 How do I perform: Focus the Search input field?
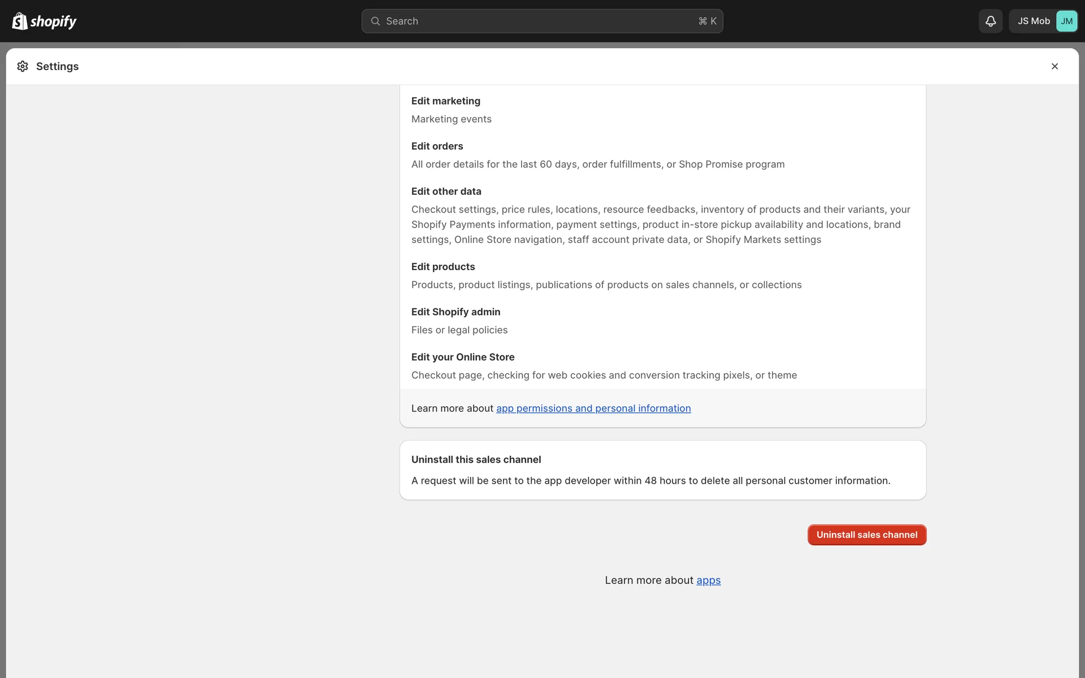(x=537, y=21)
